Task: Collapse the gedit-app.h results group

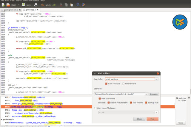Action: point(2,120)
